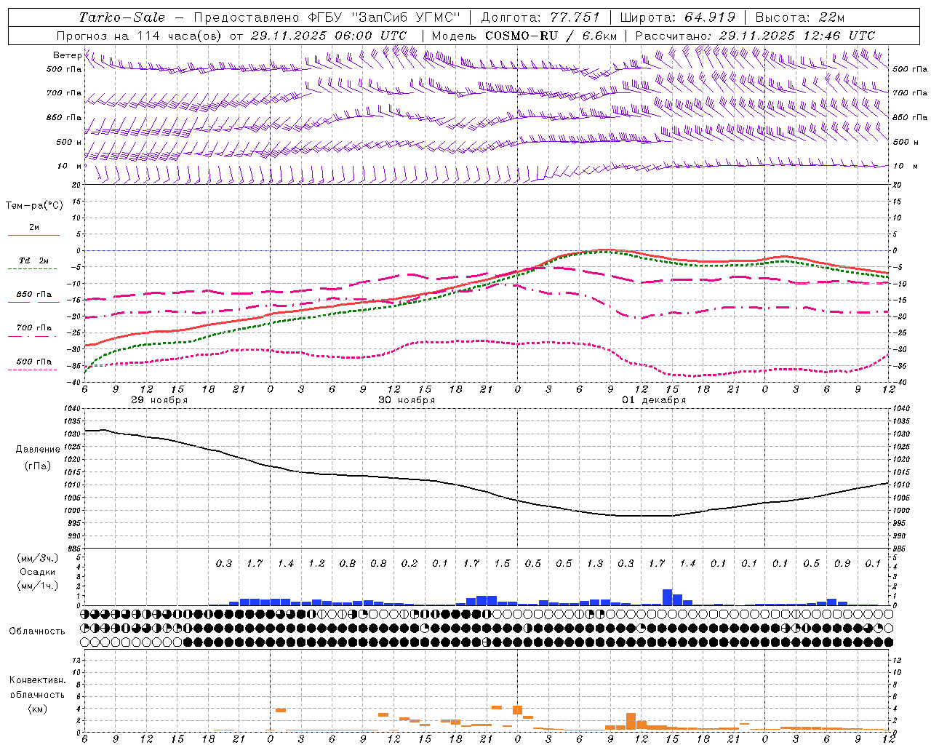Viewport: 931px width, 745px height.
Task: Click the "Td 2м" dew point legend entry
Action: (x=33, y=260)
